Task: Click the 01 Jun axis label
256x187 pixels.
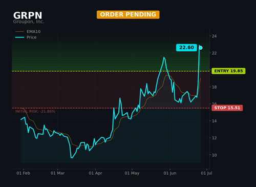Action: (170, 173)
